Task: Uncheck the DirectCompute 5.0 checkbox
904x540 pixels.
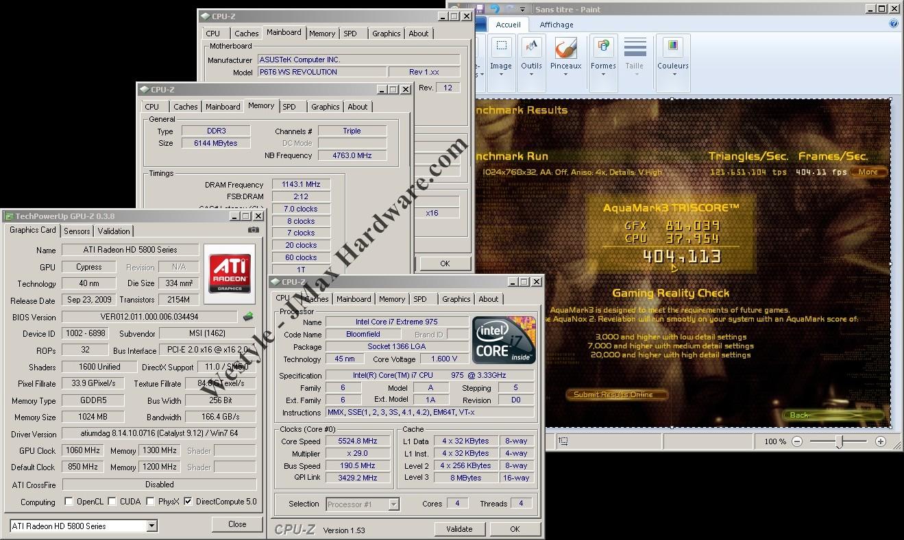Action: click(x=188, y=502)
